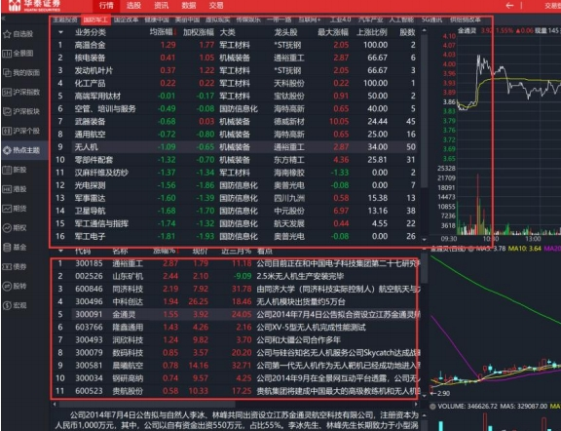Open the 新股 new stocks sidebar icon
This screenshot has width=561, height=431.
(7, 170)
